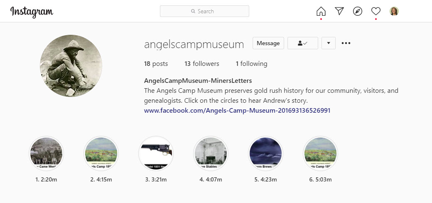View the 13 followers list
432x203 pixels.
(x=202, y=64)
